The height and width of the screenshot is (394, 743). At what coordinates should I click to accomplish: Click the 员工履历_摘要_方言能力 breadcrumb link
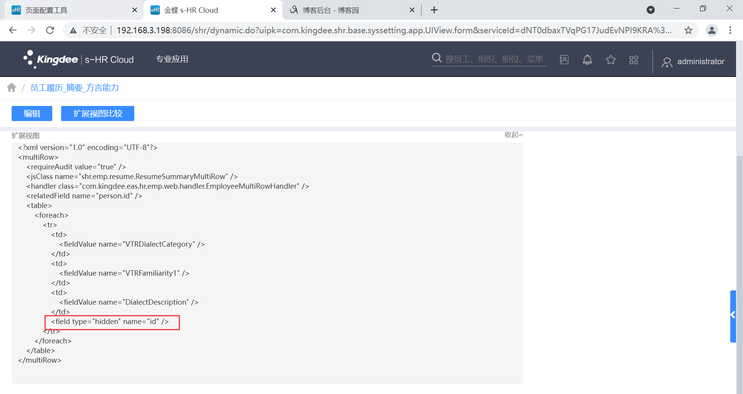74,88
